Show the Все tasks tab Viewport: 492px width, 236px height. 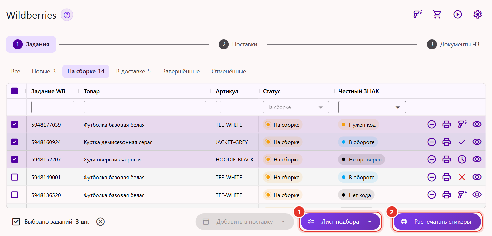point(16,71)
